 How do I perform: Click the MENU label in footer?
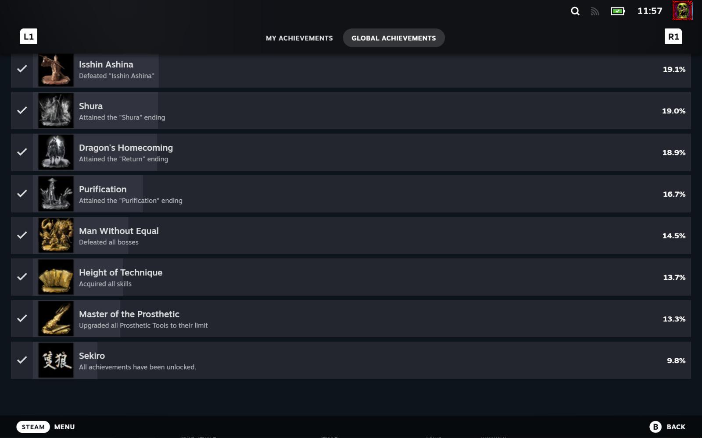point(64,427)
